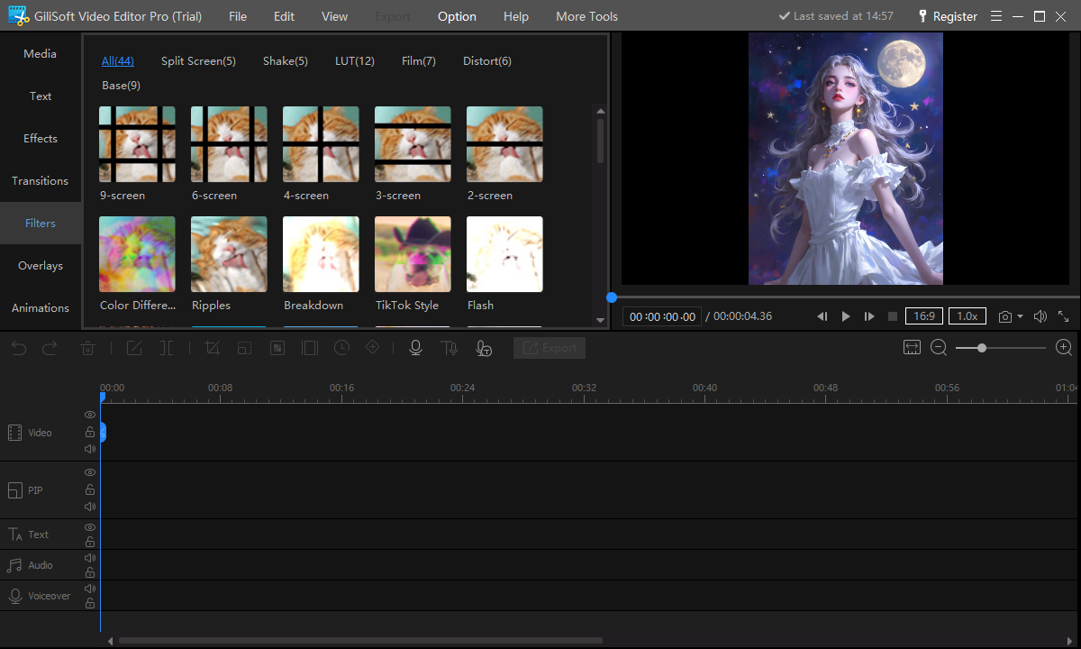Click the timeline zoom slider handle
The image size is (1081, 649).
pos(981,347)
